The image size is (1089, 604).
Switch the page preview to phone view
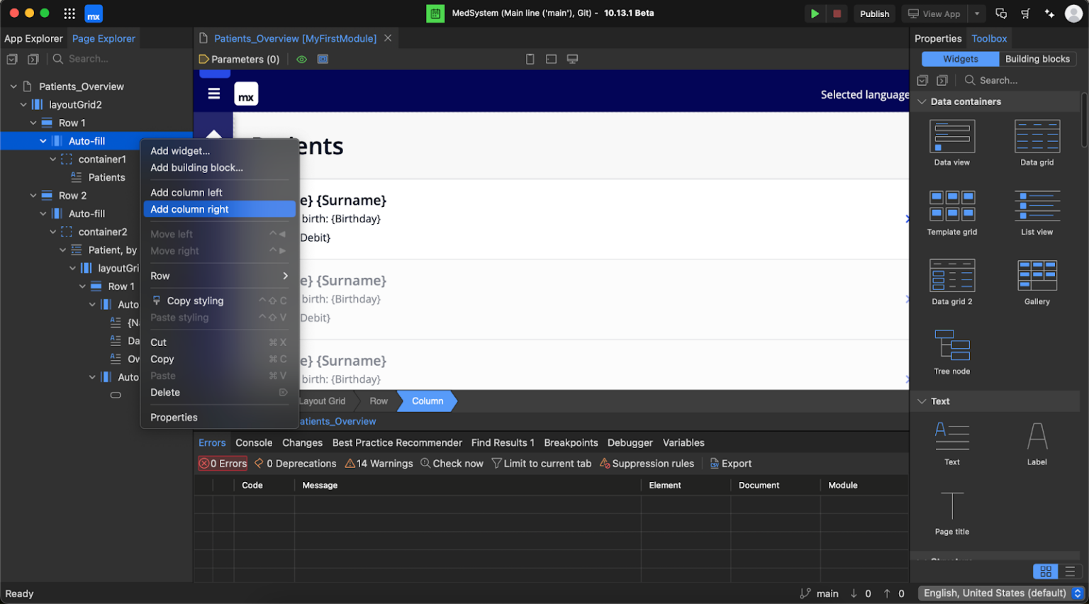(530, 59)
